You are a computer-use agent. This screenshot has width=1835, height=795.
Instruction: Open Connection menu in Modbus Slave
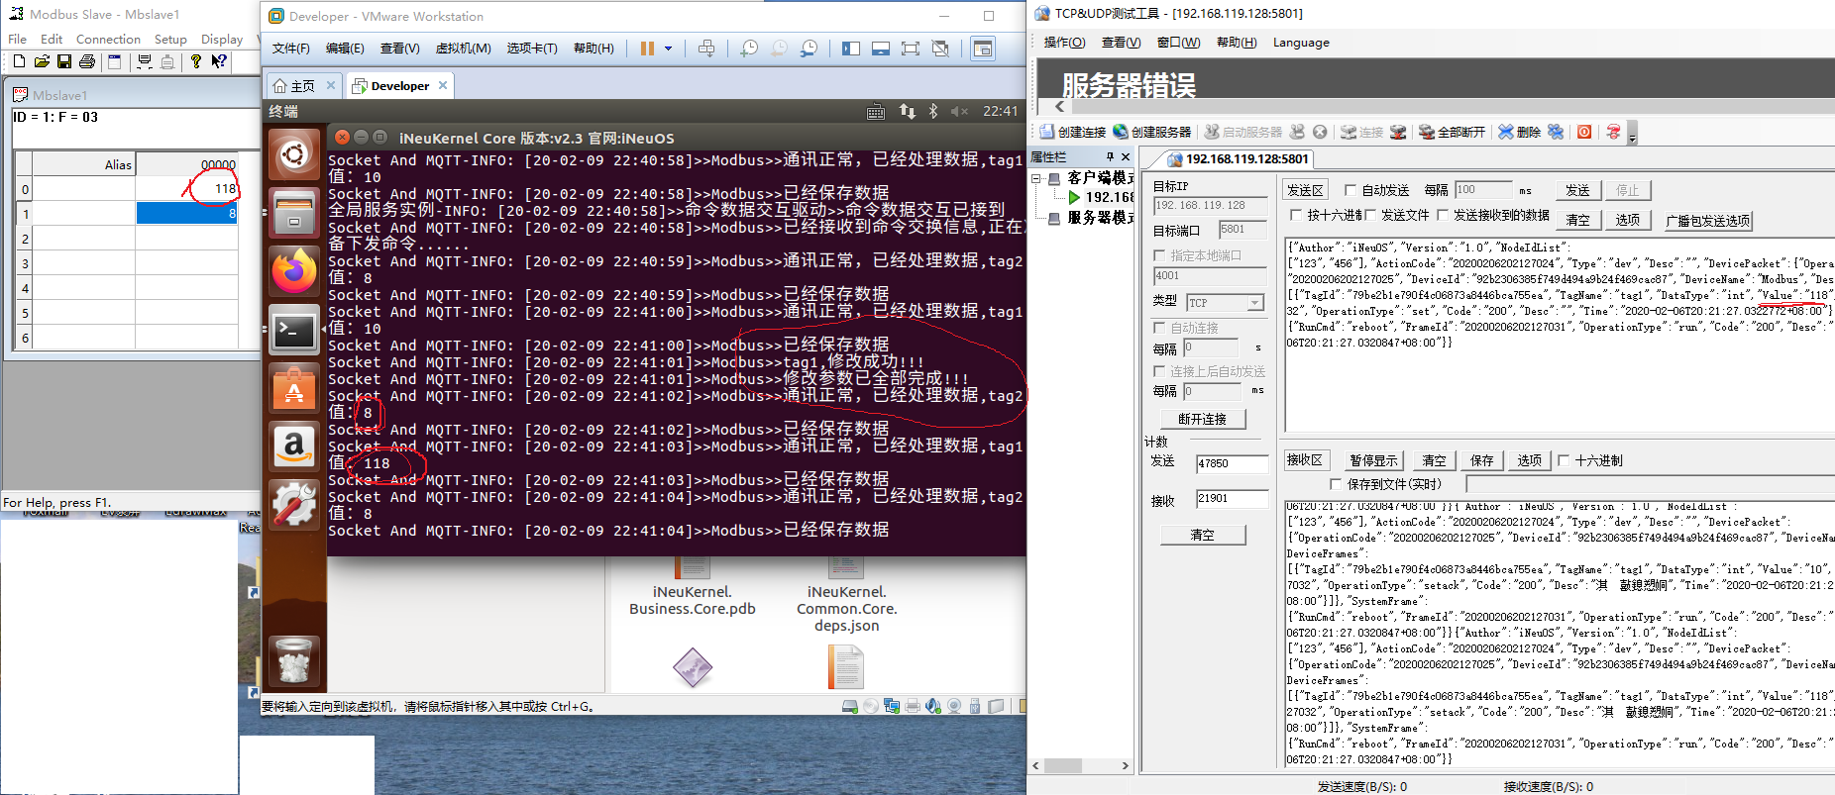point(108,39)
